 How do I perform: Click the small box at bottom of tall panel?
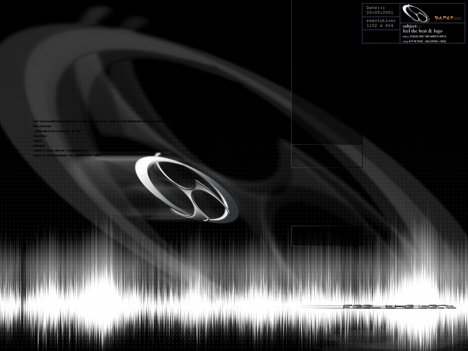[327, 156]
